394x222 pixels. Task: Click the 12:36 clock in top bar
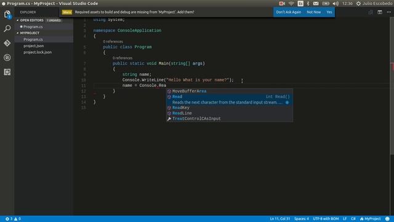click(347, 4)
